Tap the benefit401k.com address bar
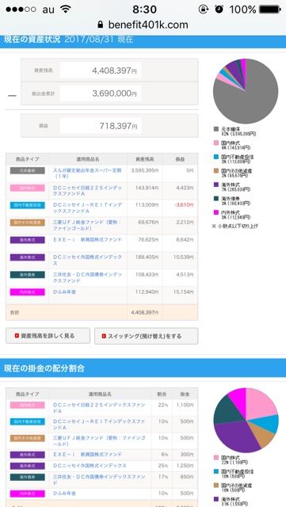286x507 pixels. 143,25
